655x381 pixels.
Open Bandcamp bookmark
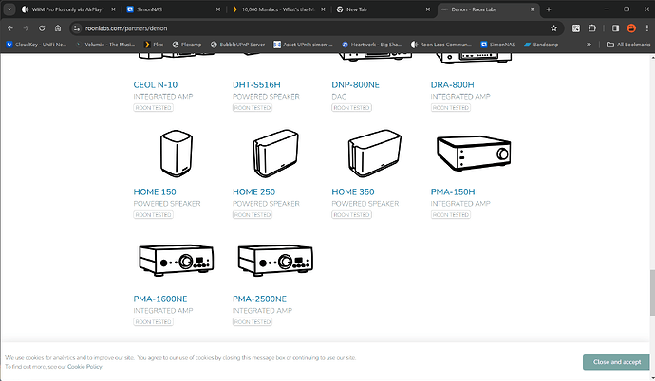click(541, 45)
